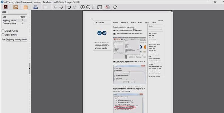Open the hamburger settings menu
This screenshot has width=224, height=113.
click(x=45, y=7)
